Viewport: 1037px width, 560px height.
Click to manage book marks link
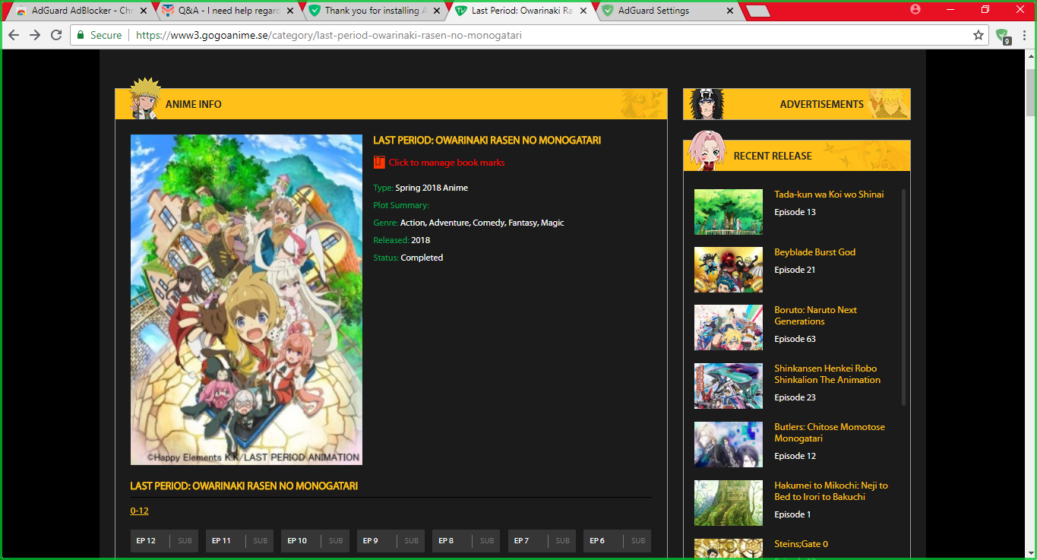pyautogui.click(x=447, y=163)
